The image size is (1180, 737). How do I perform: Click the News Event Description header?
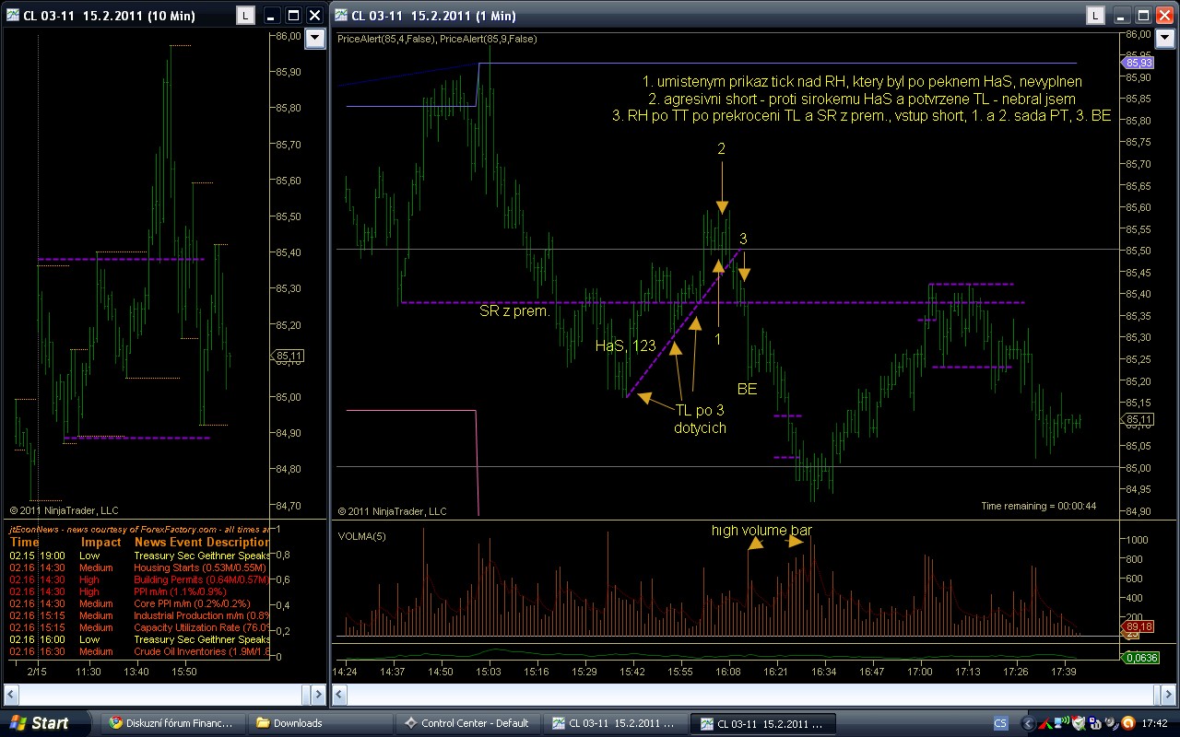tap(202, 543)
